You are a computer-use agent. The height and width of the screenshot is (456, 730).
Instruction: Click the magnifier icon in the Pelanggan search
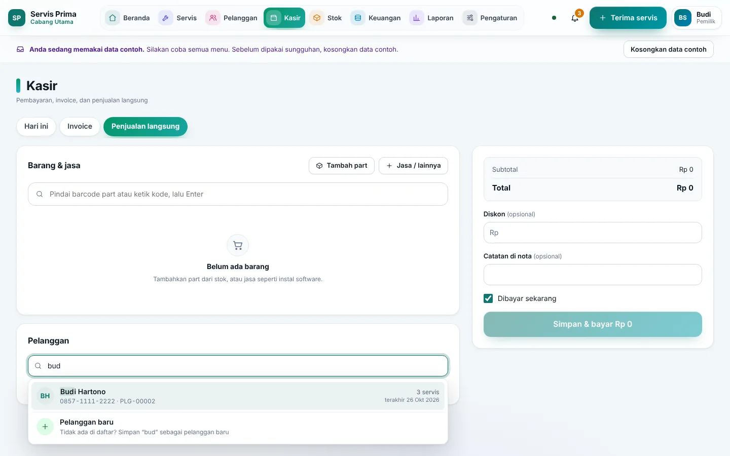[x=38, y=366]
